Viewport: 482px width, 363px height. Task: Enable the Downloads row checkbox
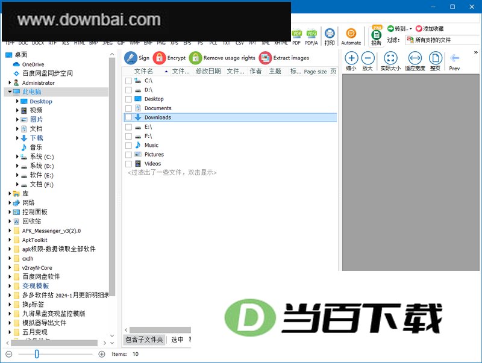pyautogui.click(x=128, y=117)
